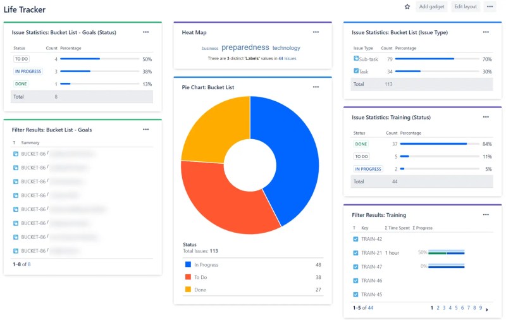Click the red To Do legend swatch

(x=188, y=277)
